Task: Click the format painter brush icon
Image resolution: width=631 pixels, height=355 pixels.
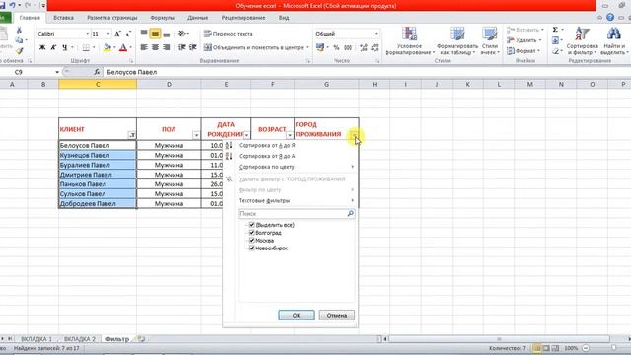Action: coord(19,51)
